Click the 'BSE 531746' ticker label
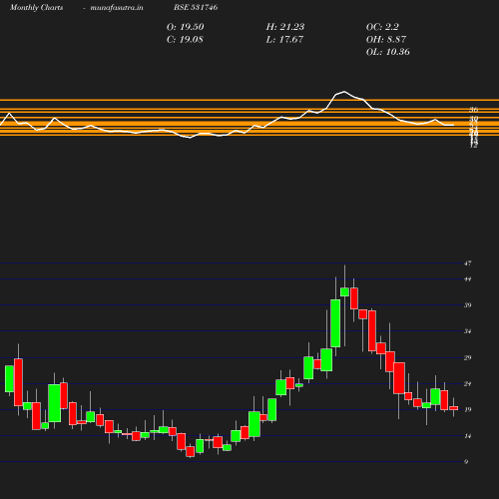Screen dimensions: 499x499 pos(196,7)
